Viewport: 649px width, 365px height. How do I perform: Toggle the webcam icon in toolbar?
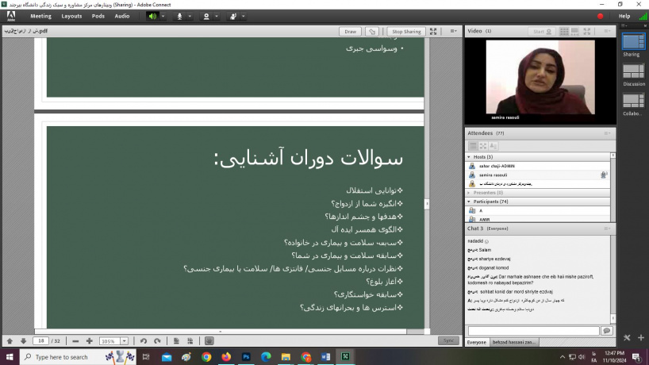click(206, 17)
